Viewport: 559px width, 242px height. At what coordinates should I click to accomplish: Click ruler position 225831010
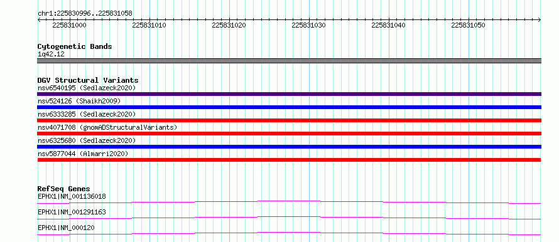[x=149, y=26]
